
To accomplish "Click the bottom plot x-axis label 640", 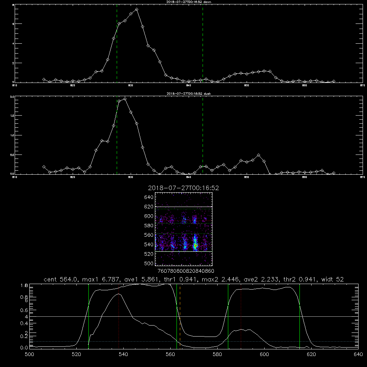I will [358, 355].
